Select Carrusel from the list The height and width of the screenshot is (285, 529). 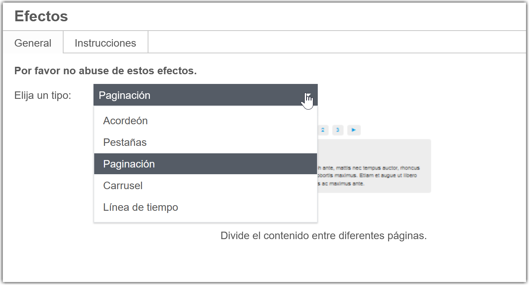pyautogui.click(x=123, y=185)
